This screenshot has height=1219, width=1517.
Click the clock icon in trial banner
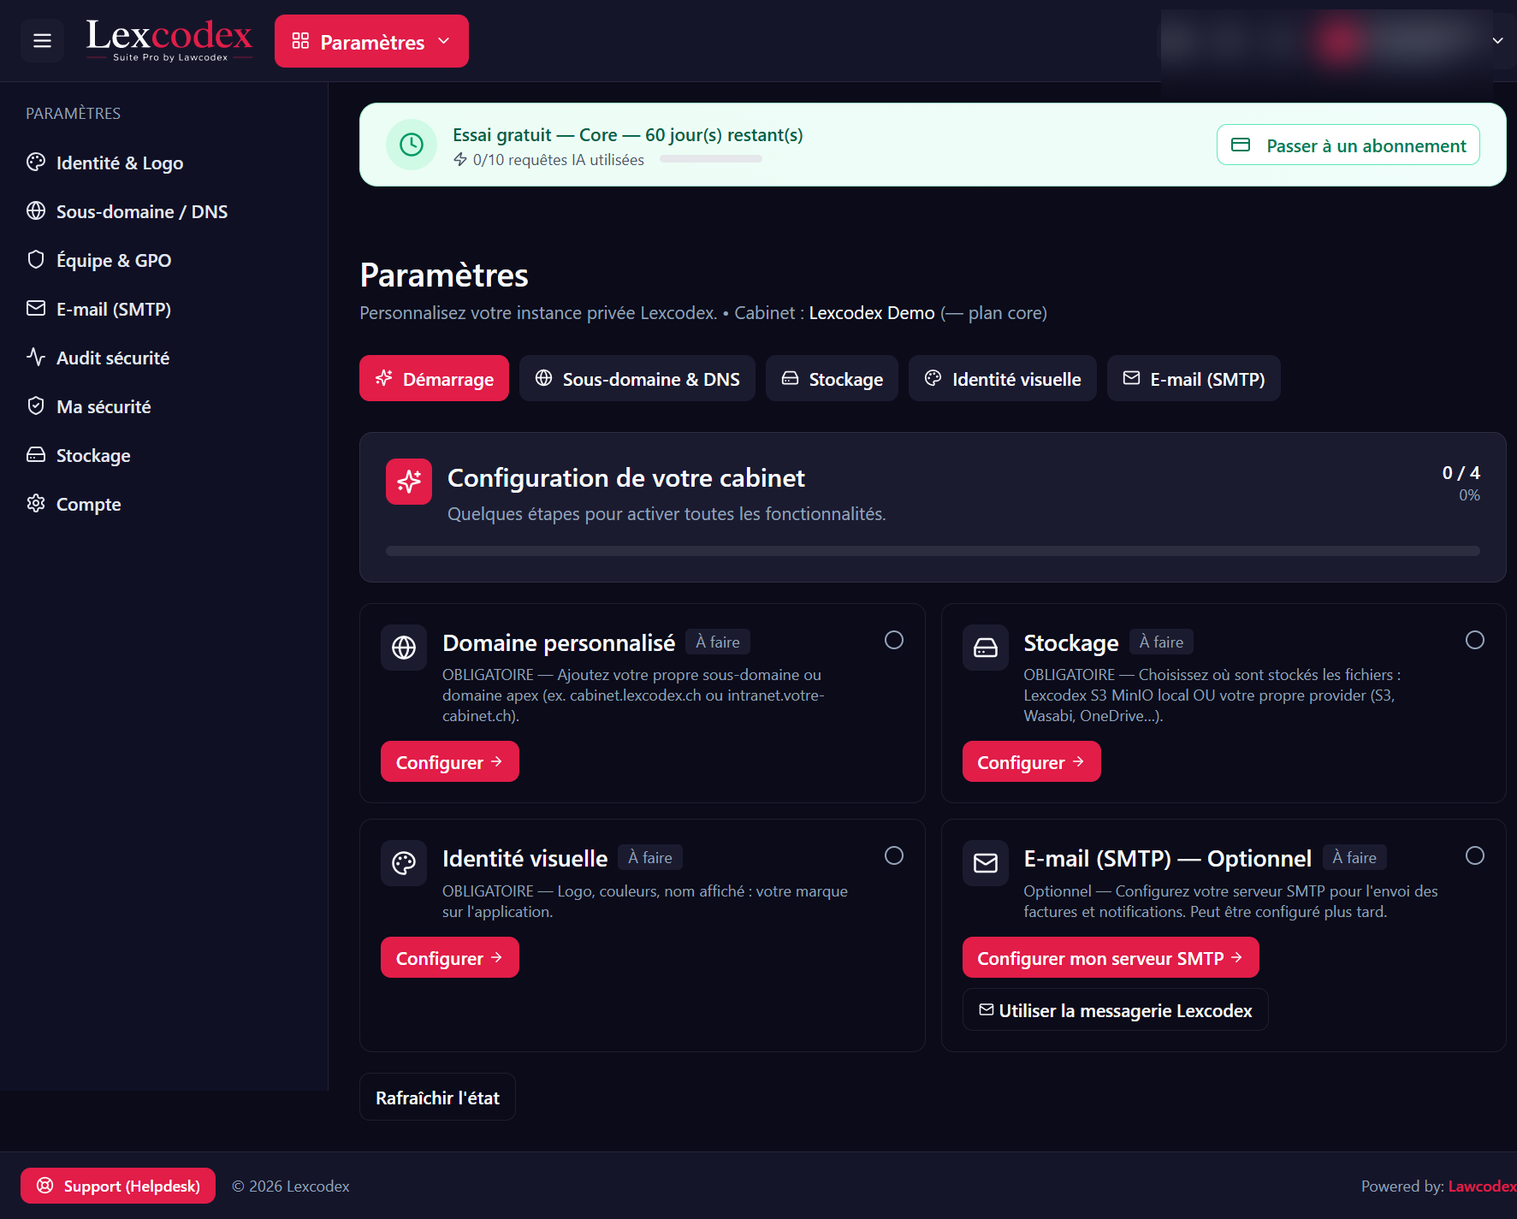tap(412, 145)
